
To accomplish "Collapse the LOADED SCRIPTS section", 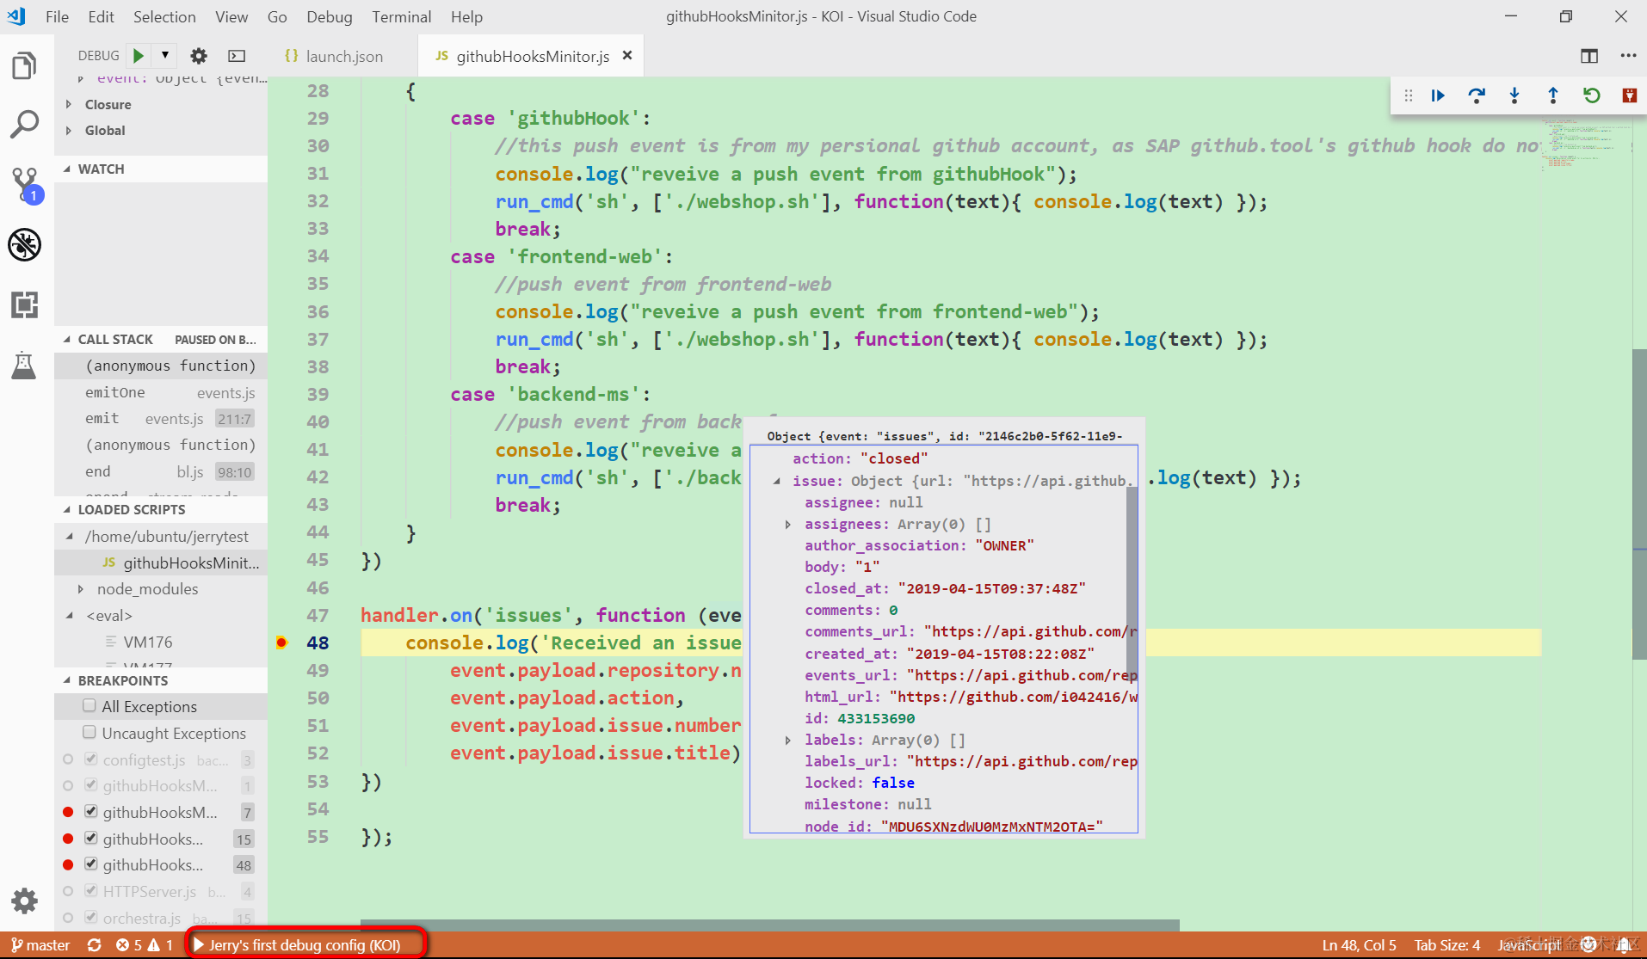I will click(67, 509).
